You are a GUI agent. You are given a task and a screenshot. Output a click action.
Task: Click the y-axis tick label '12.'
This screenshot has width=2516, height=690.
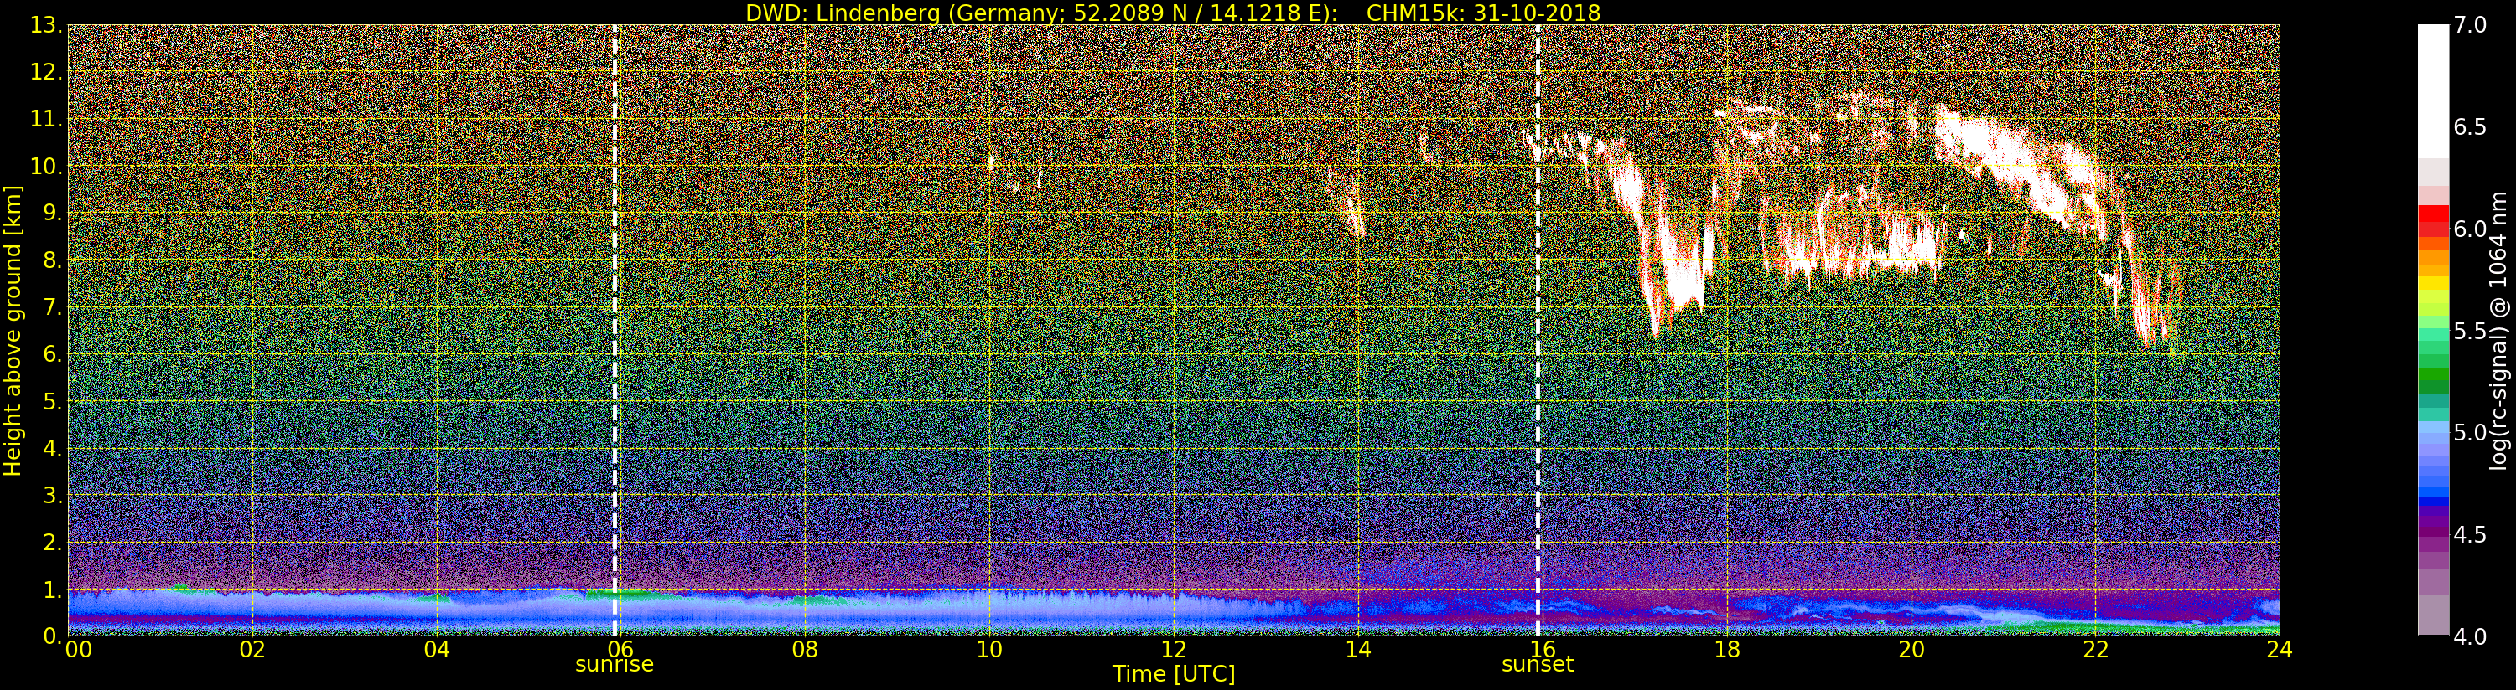tap(46, 72)
